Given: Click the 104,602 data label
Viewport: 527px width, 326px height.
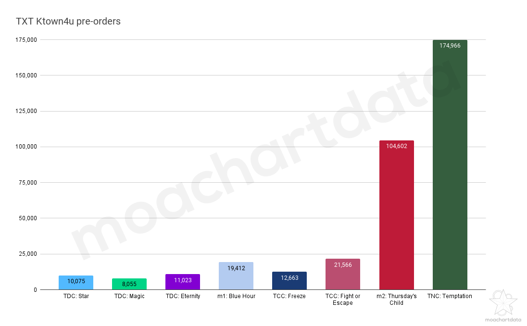Looking at the screenshot, I should pos(397,146).
